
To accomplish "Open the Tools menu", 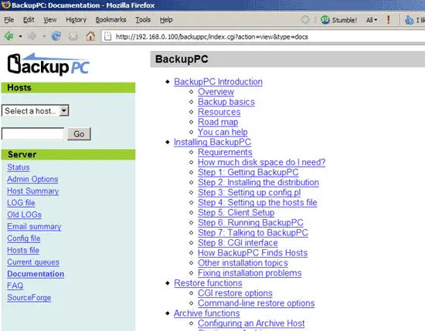I will [x=143, y=20].
